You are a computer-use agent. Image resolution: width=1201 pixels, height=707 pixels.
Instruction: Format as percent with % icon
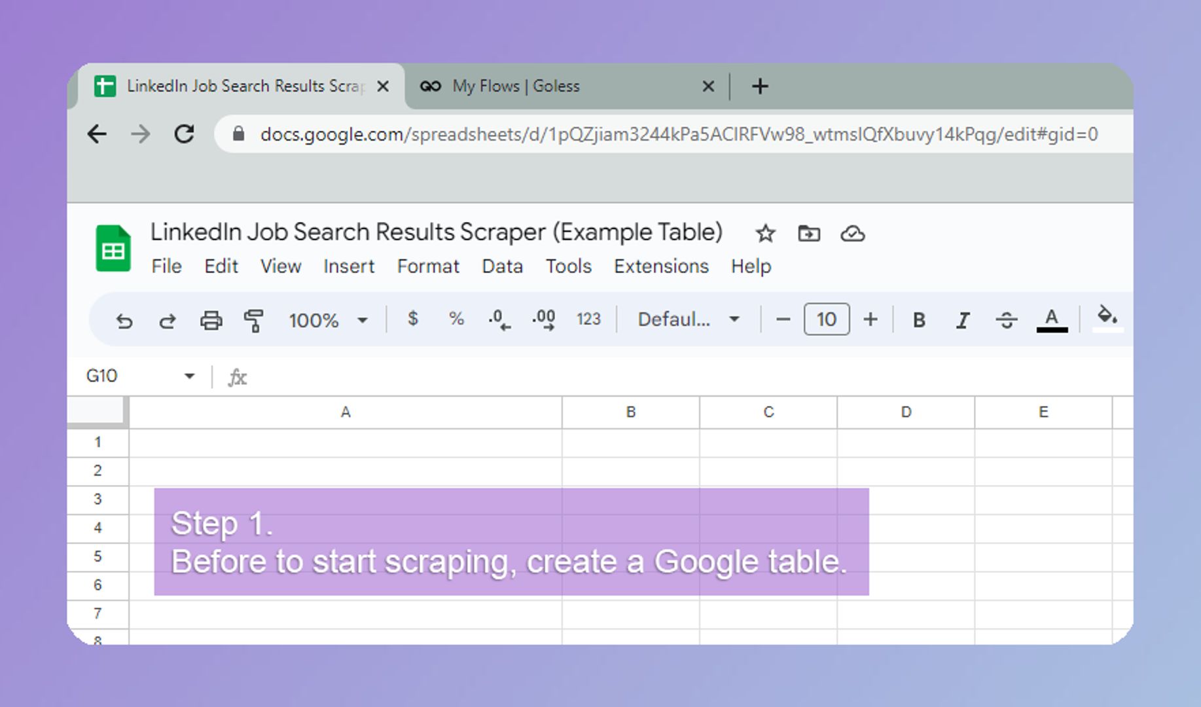point(456,319)
